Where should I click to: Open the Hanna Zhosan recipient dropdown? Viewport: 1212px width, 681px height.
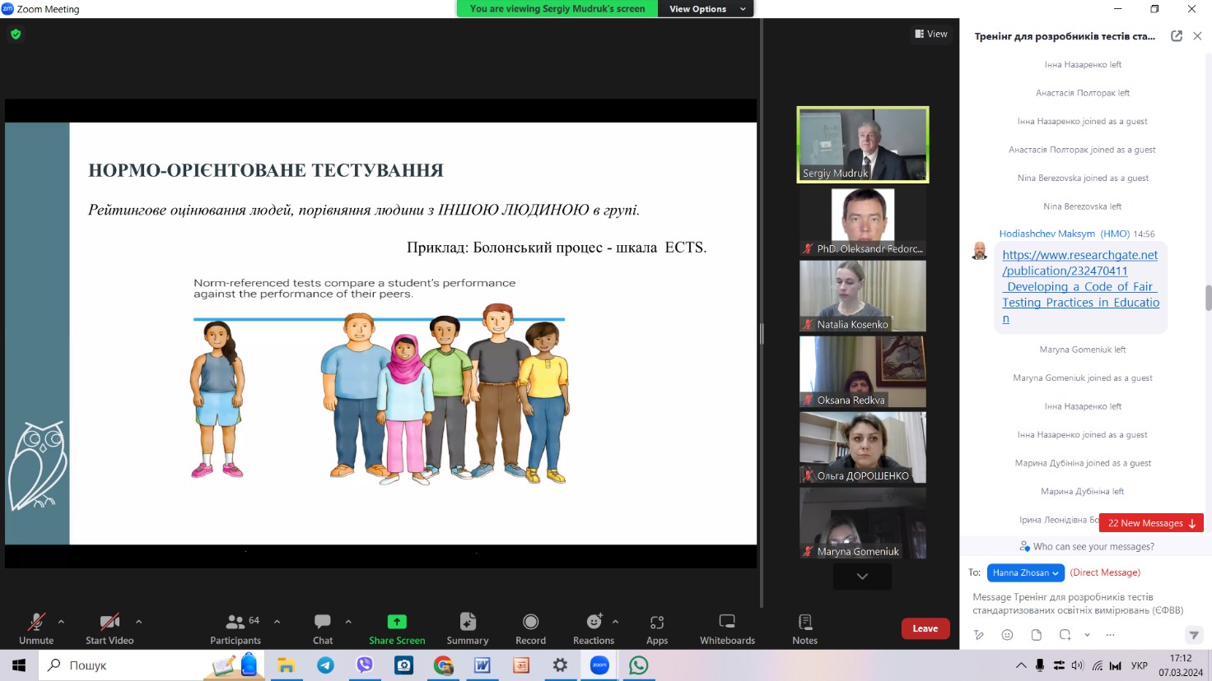(1025, 572)
